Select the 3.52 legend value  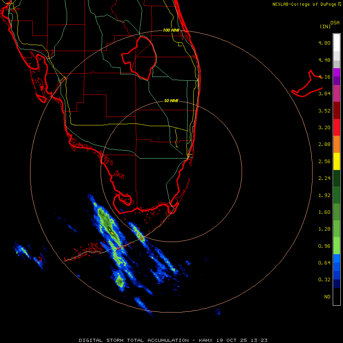pyautogui.click(x=324, y=111)
